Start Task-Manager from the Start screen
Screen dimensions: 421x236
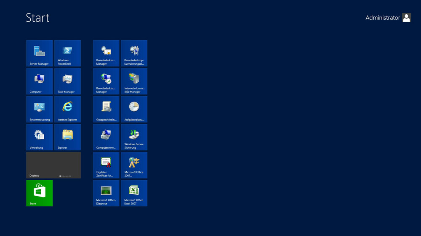67,81
